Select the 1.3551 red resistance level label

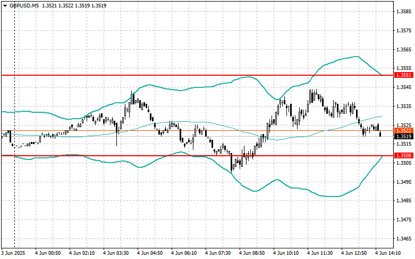tap(403, 75)
